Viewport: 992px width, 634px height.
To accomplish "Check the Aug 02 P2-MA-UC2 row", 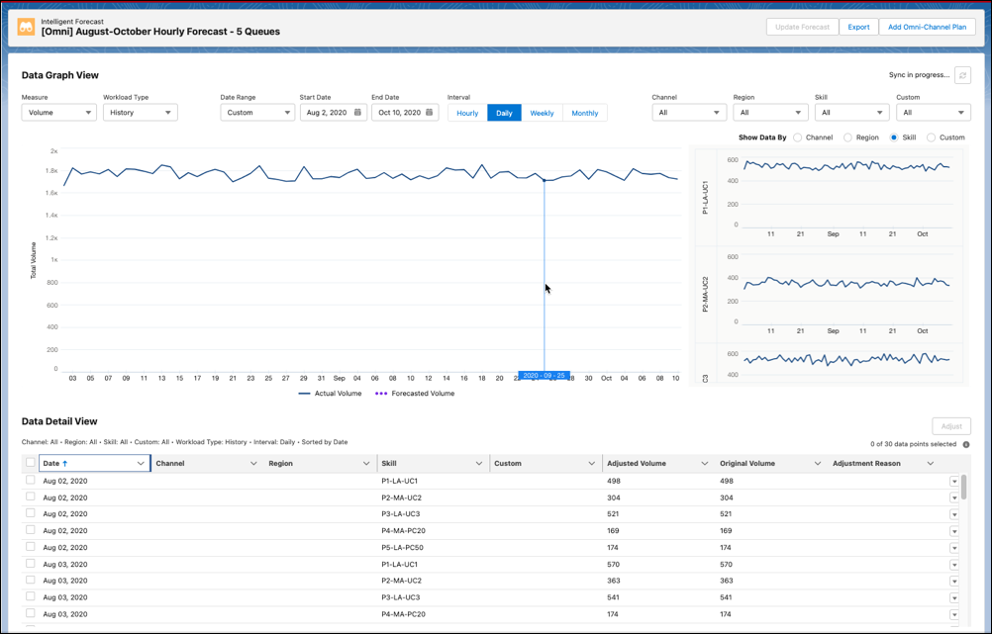I will 31,497.
